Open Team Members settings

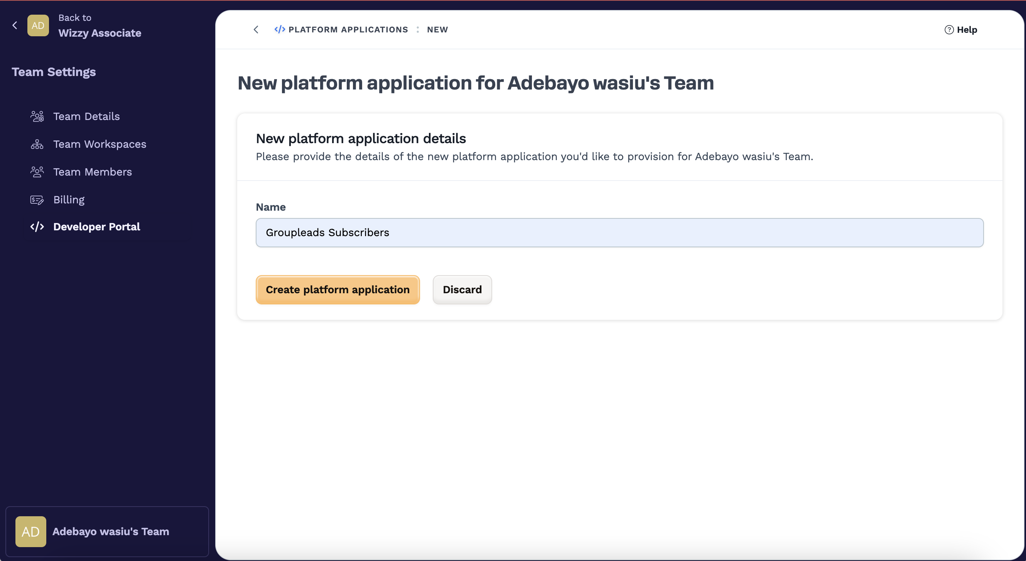(93, 172)
